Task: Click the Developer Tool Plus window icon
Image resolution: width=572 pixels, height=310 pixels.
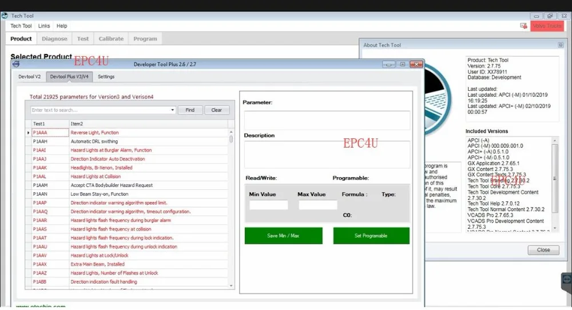Action: tap(16, 64)
